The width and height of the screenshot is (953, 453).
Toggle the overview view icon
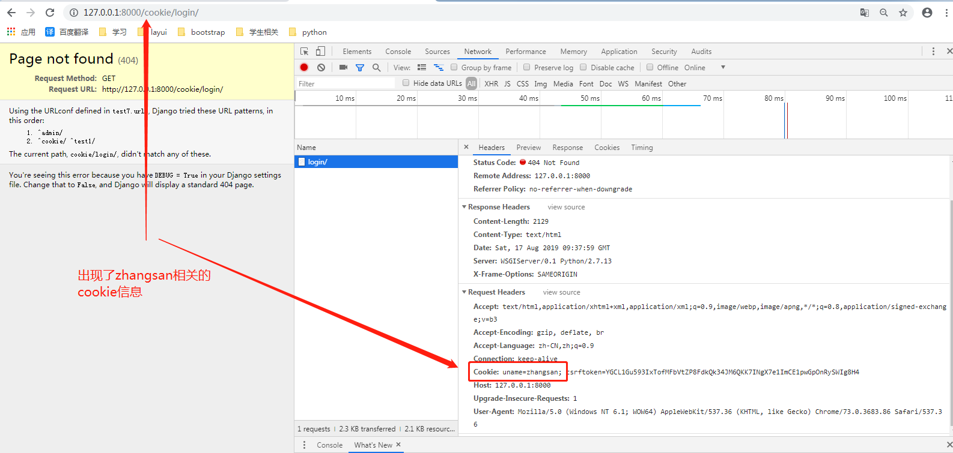click(439, 68)
